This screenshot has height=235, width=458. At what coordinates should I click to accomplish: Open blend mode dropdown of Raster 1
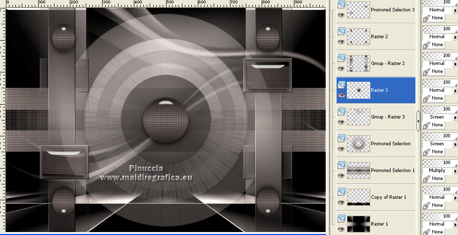455,225
